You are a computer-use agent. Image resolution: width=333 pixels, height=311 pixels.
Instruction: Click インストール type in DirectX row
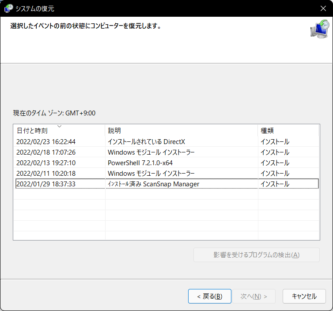click(x=275, y=141)
